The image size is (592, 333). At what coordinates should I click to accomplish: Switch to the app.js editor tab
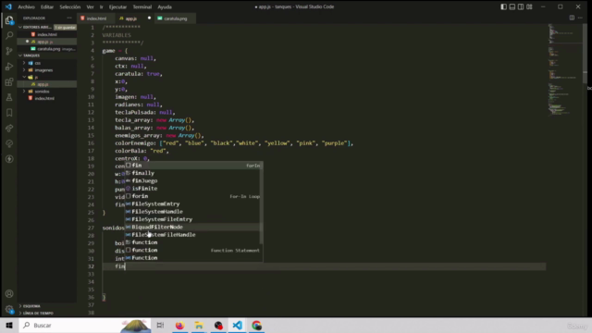(x=131, y=18)
